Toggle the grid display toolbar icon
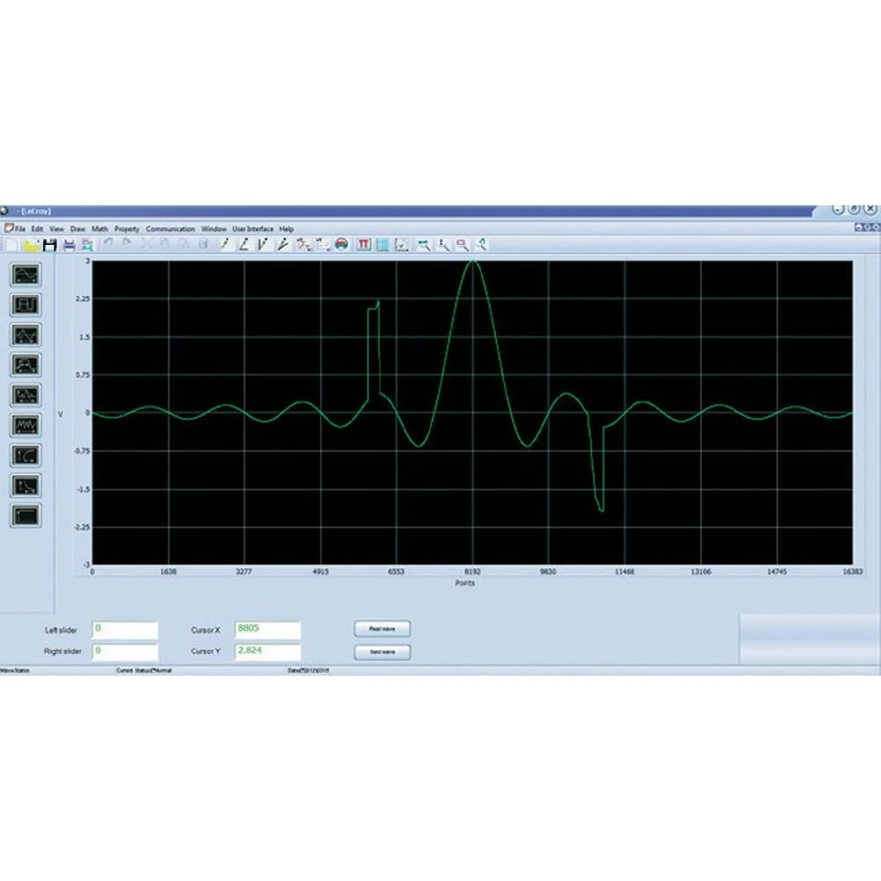 382,245
